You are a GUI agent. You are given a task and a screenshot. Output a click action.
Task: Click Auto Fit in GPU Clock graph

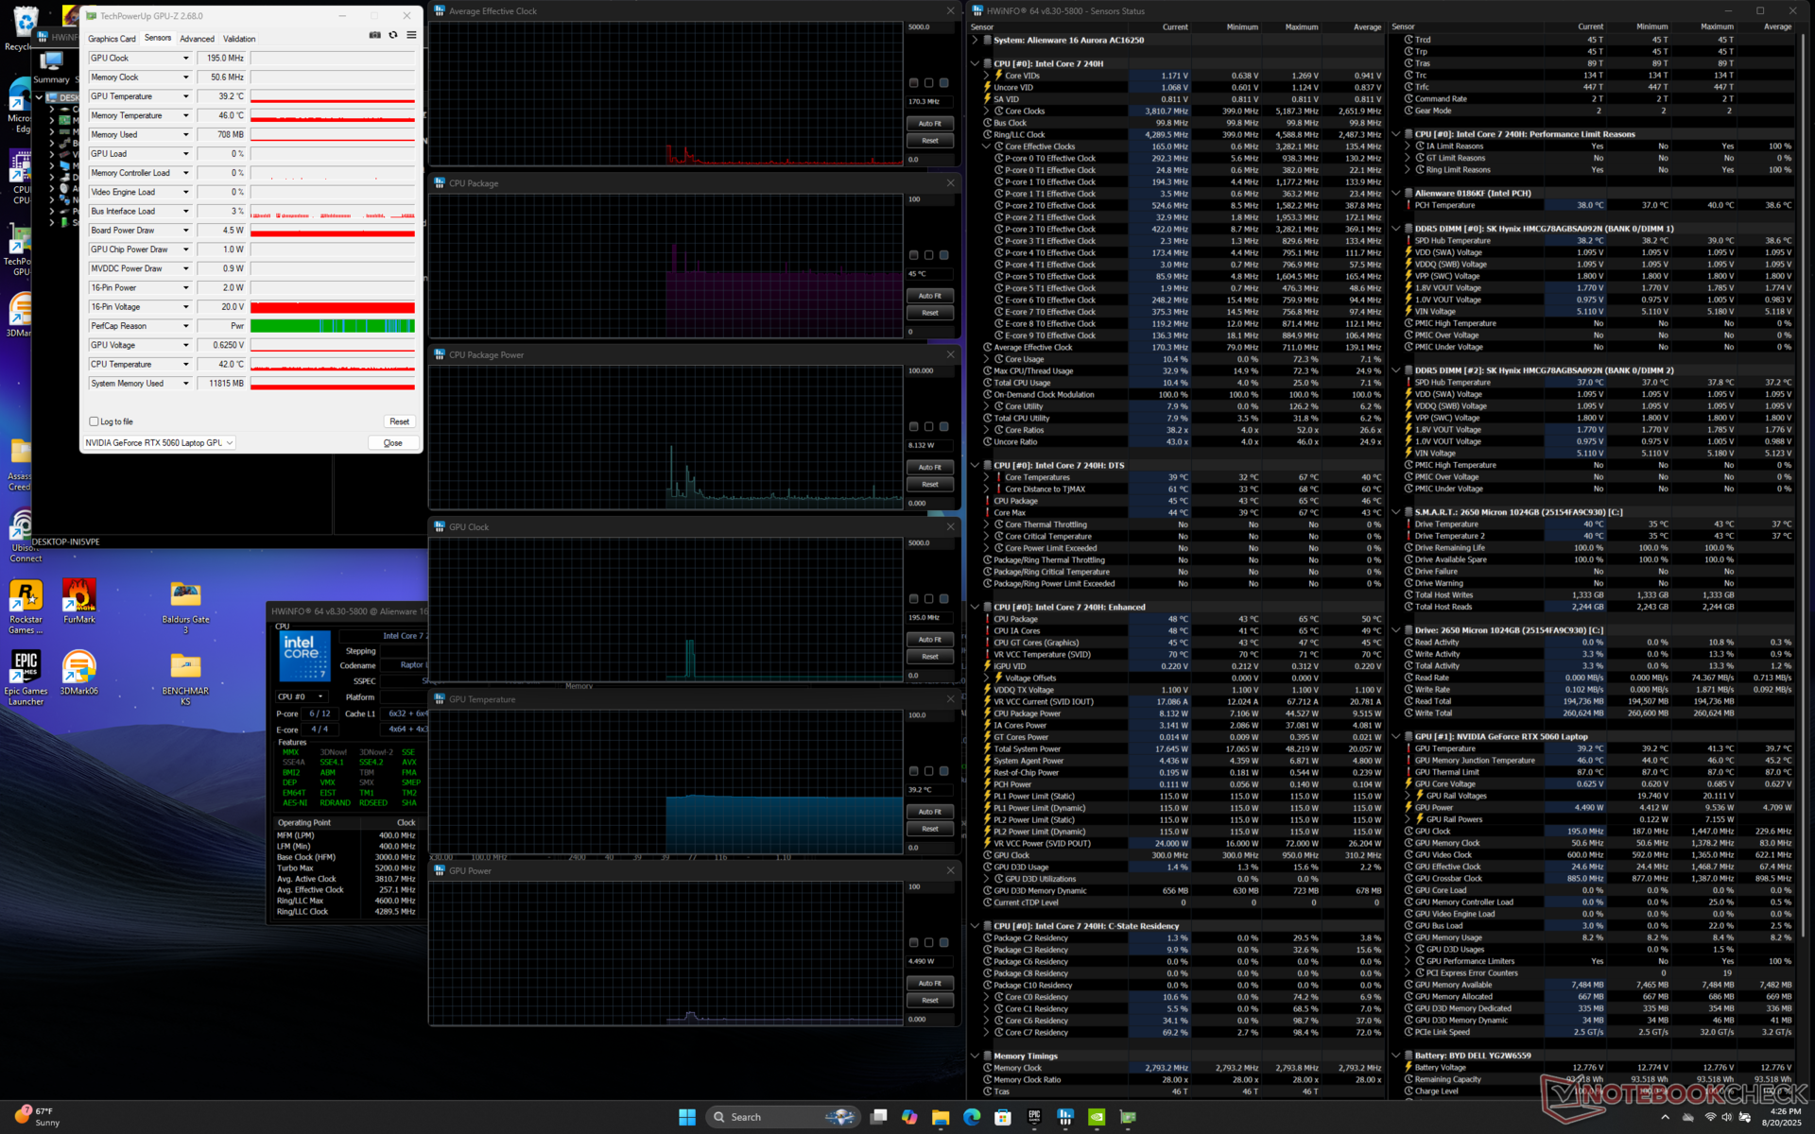tap(929, 640)
